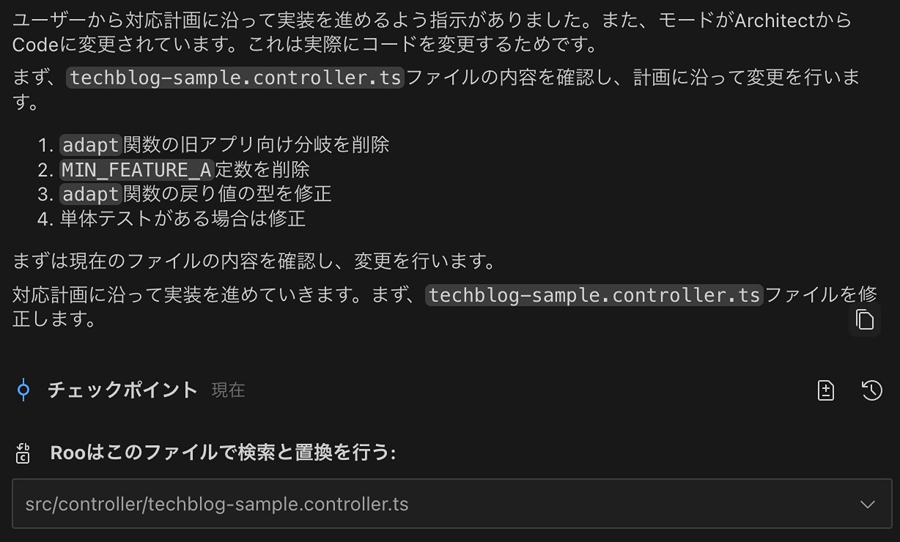Click techblog-sample.controller.ts code in the second paragraph
Screen dimensions: 900x542
pyautogui.click(x=235, y=77)
